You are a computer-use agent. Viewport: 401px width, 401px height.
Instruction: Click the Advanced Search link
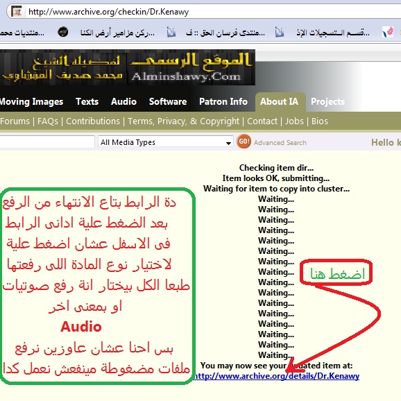[280, 143]
